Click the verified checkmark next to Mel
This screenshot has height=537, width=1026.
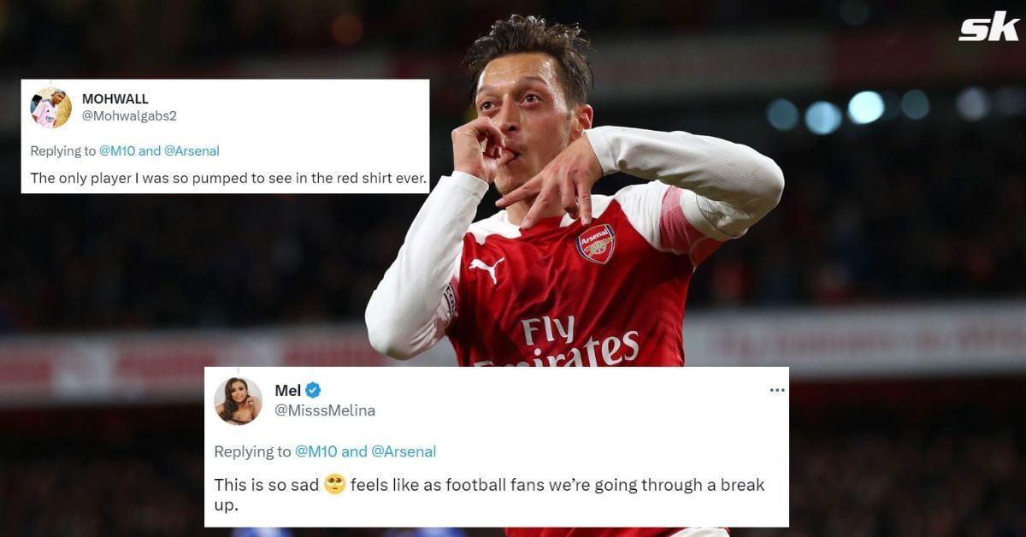(x=313, y=390)
